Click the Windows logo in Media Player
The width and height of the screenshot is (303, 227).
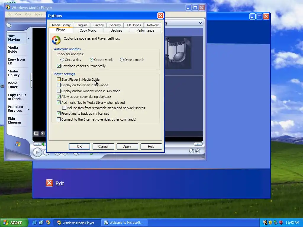(x=18, y=144)
